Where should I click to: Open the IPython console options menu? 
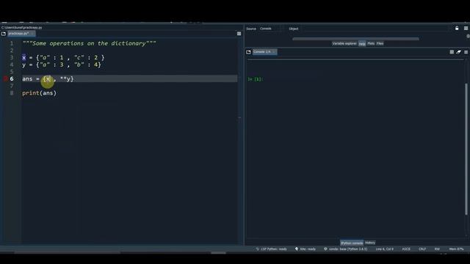point(466,52)
